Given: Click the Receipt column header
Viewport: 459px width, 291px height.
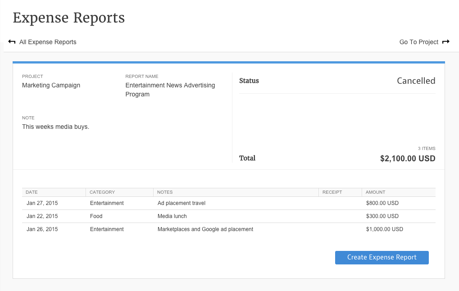Looking at the screenshot, I should [332, 192].
